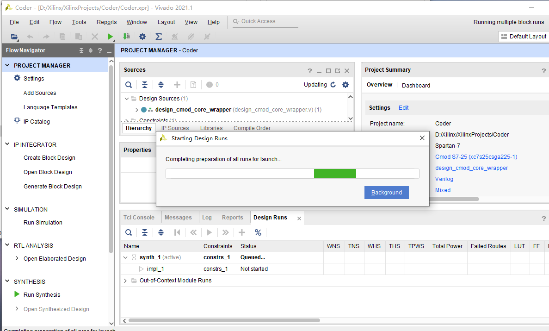This screenshot has height=331, width=549.
Task: Search in the Design Runs panel
Action: click(x=129, y=232)
